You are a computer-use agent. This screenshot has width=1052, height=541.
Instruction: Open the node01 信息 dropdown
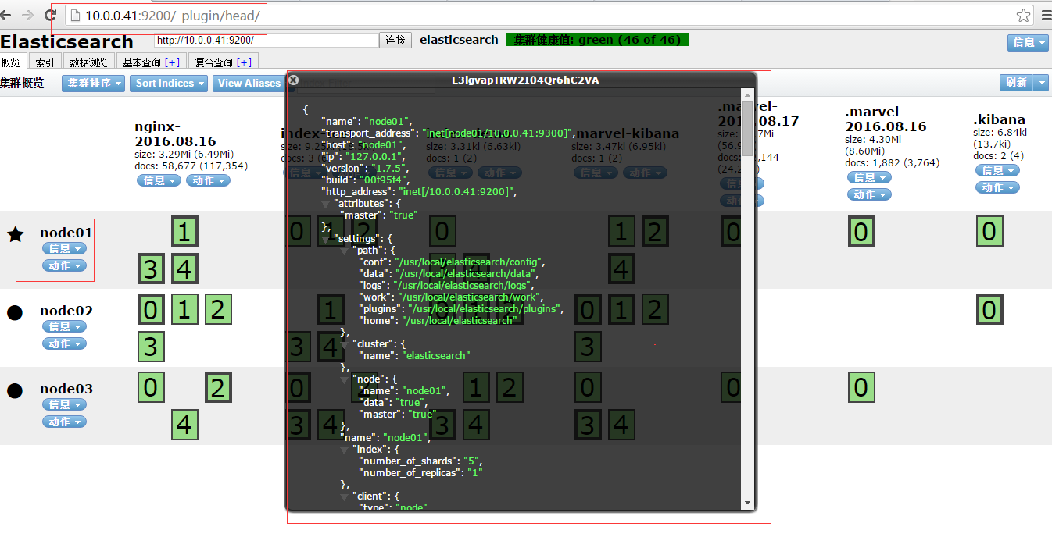point(64,248)
